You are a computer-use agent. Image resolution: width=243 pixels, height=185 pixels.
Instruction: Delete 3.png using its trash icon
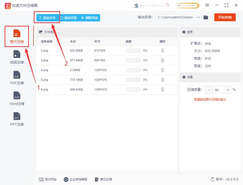point(163,60)
